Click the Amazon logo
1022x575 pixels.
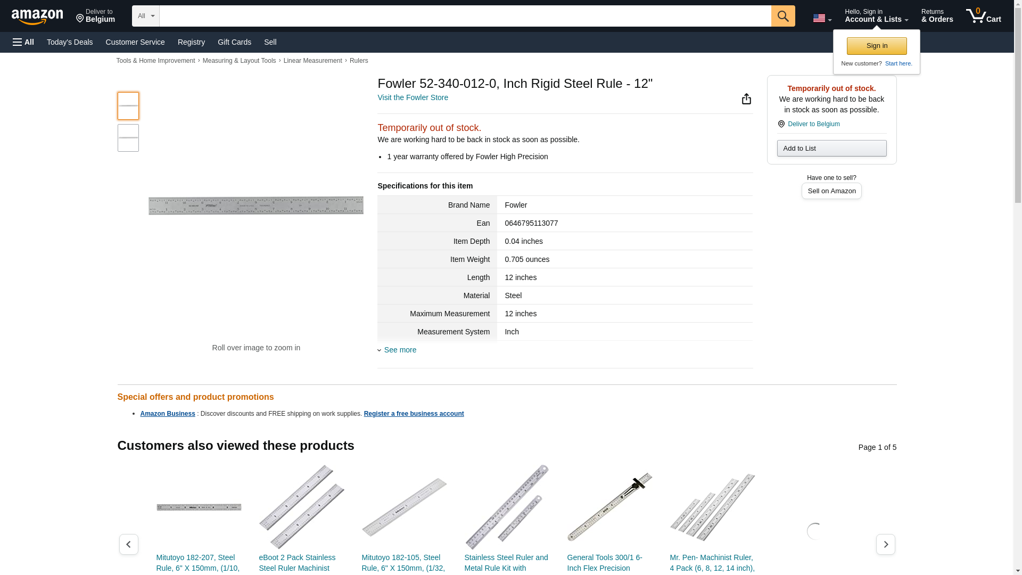click(37, 17)
